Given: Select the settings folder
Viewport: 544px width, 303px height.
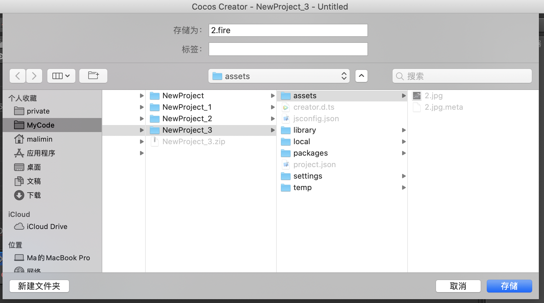Looking at the screenshot, I should point(342,176).
